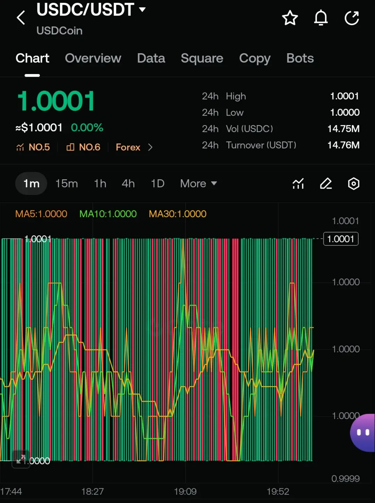Expand chart to fullscreen
Viewport: 375px width, 503px height.
[21, 459]
